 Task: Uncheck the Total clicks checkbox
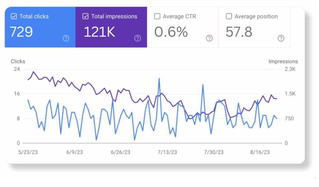(x=14, y=16)
